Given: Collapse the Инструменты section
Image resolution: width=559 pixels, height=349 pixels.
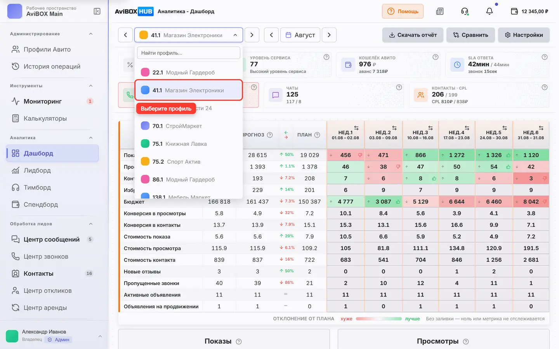Looking at the screenshot, I should click(x=91, y=86).
